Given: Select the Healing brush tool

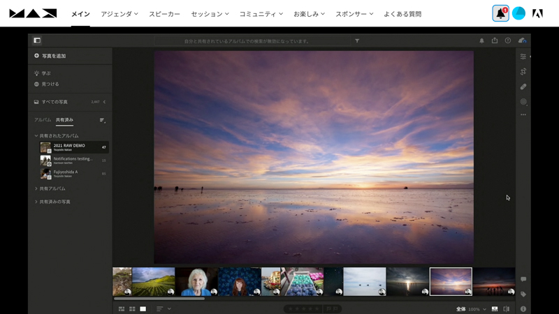Looking at the screenshot, I should tap(523, 87).
